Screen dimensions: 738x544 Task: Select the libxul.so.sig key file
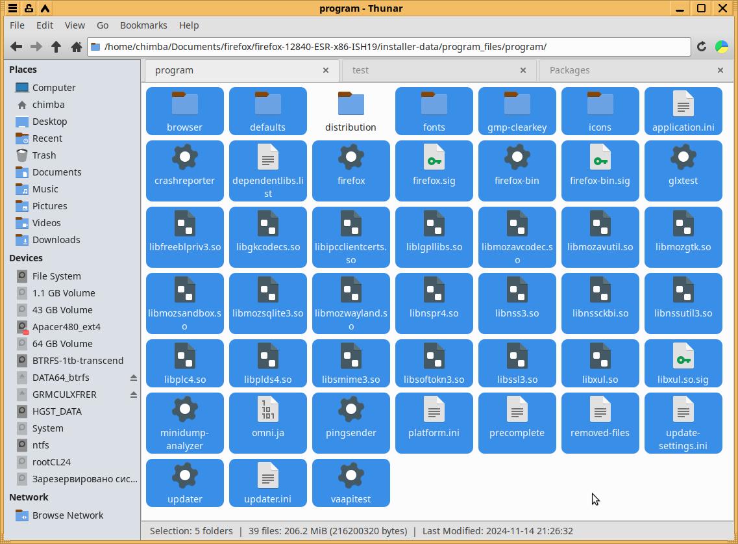click(683, 363)
